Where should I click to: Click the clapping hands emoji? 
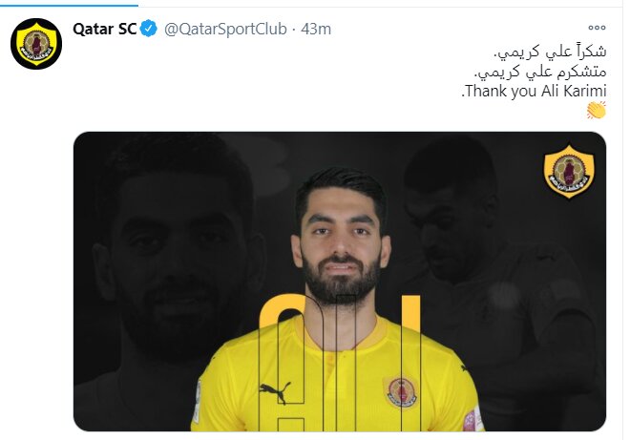point(597,110)
